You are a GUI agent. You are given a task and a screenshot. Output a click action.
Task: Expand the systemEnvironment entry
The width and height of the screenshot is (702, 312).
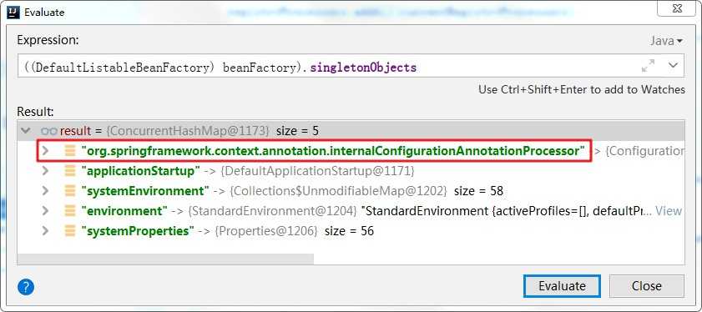[x=45, y=191]
